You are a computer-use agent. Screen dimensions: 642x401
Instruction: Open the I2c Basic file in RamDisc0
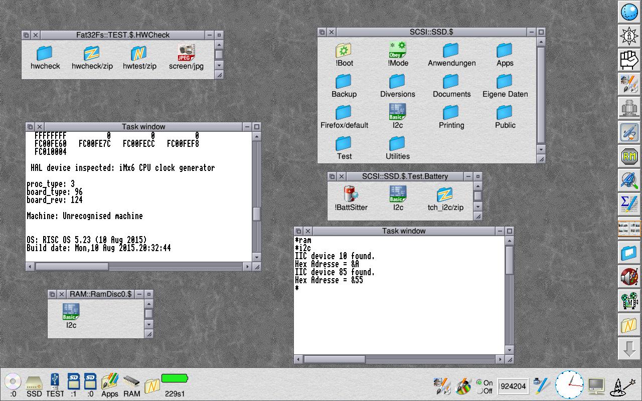(x=71, y=312)
